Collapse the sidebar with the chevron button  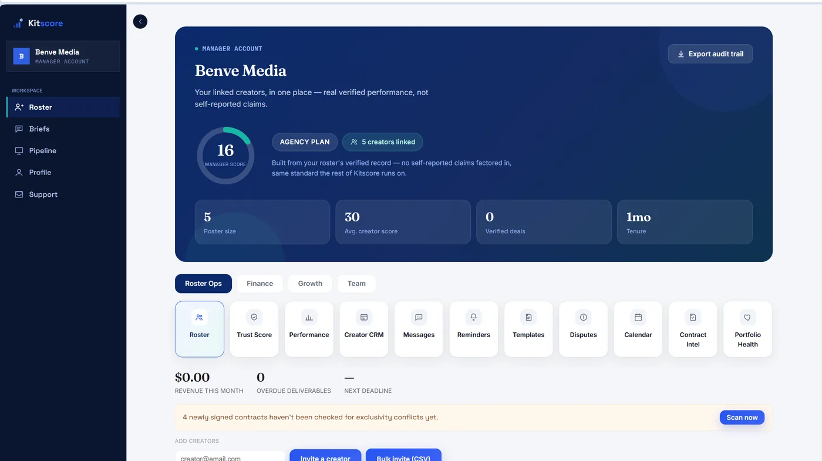140,22
